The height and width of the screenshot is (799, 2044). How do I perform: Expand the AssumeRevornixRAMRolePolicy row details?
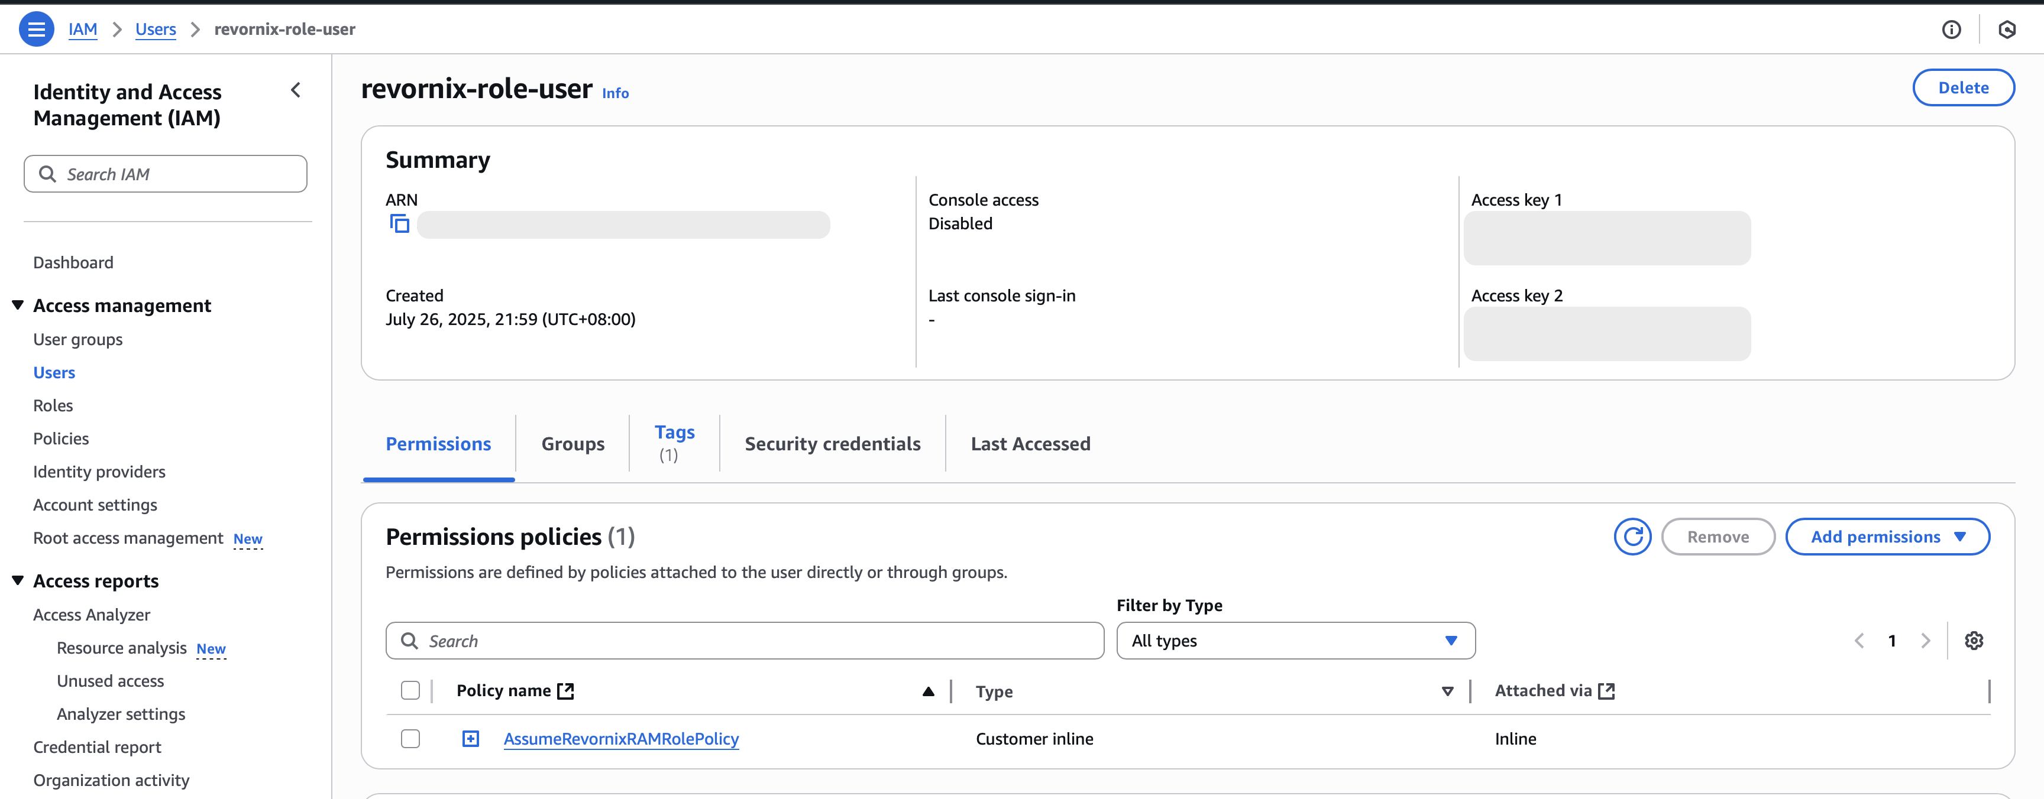(471, 739)
